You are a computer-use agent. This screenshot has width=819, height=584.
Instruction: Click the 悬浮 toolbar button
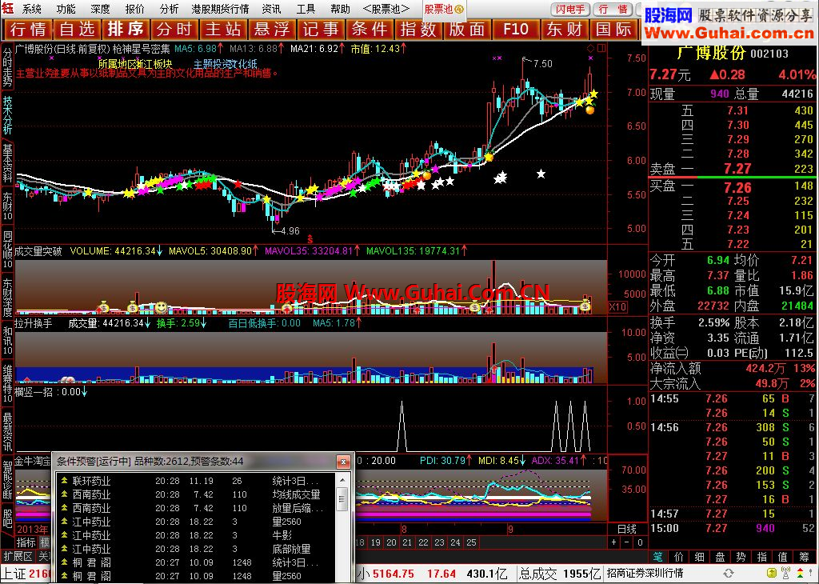[x=273, y=30]
